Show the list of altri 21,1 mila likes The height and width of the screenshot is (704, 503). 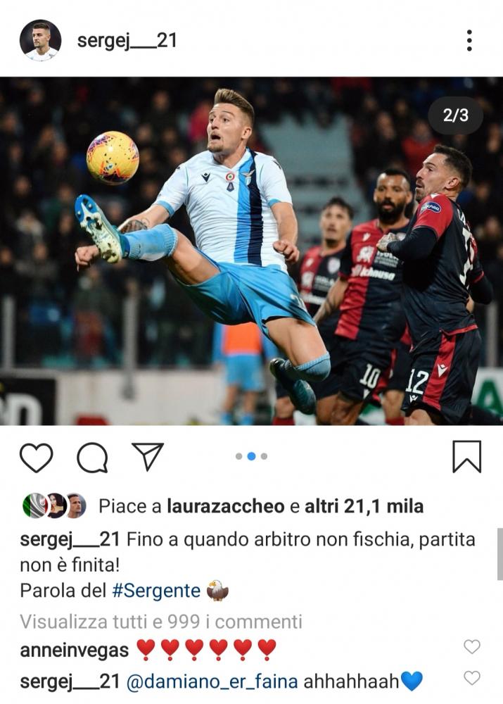(x=364, y=506)
